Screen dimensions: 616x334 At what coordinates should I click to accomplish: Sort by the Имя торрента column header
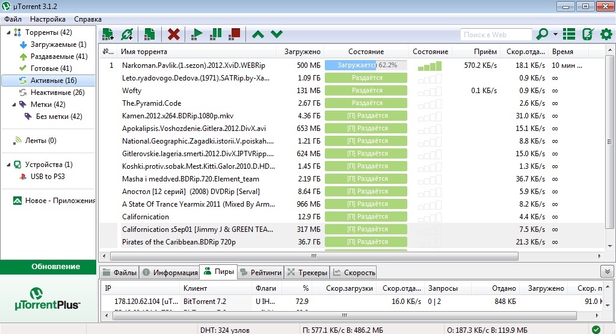[x=196, y=52]
